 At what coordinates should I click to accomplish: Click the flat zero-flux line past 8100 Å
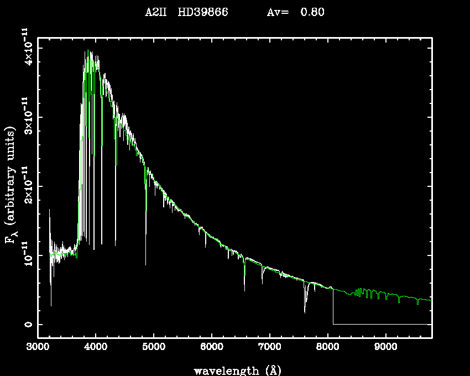point(382,324)
